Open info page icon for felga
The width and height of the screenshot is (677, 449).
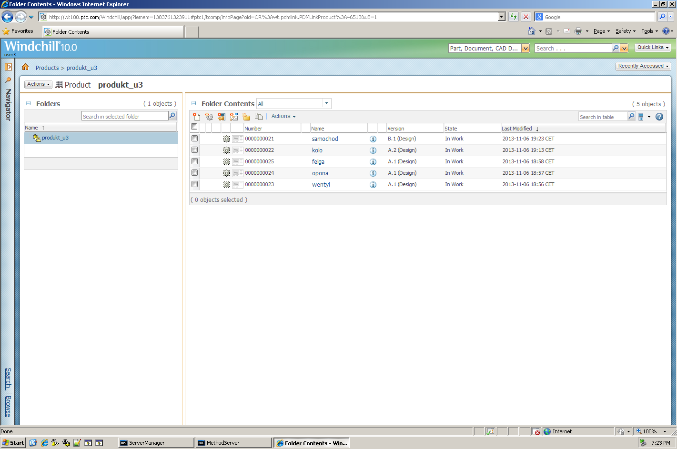click(x=373, y=162)
